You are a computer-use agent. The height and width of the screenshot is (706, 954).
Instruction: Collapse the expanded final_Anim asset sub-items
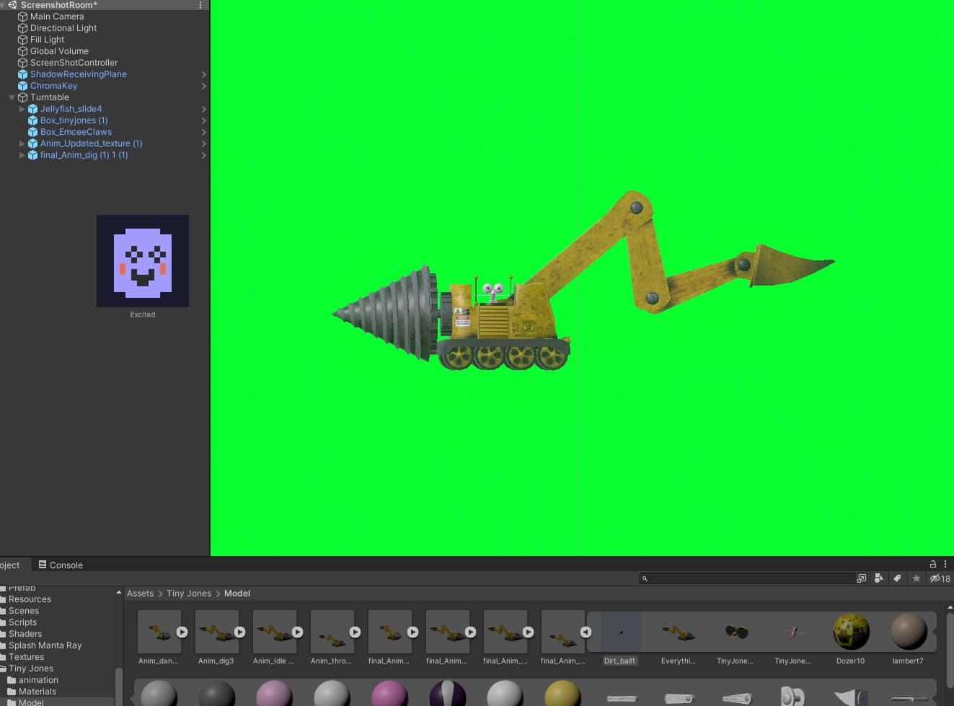pos(586,632)
